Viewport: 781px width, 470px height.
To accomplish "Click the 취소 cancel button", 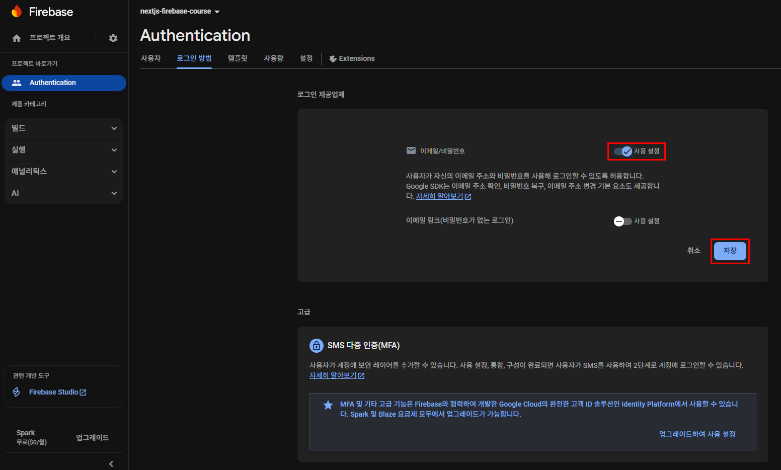I will pyautogui.click(x=693, y=251).
